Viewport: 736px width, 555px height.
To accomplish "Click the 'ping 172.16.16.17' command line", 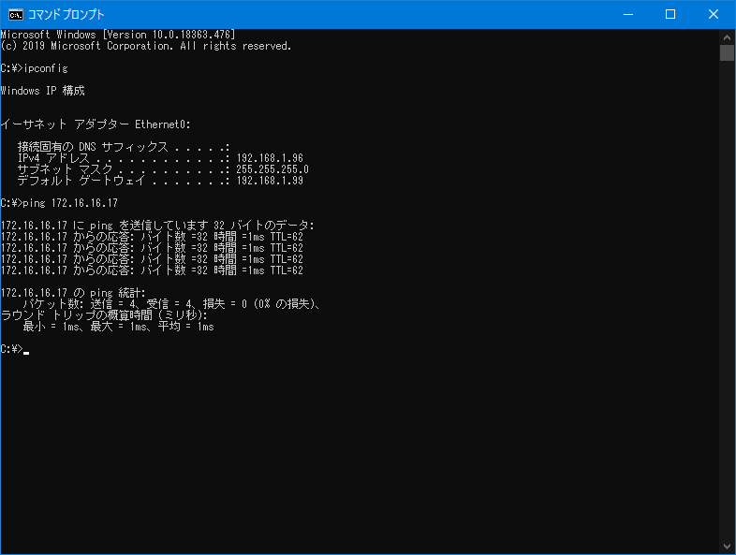I will 59,203.
